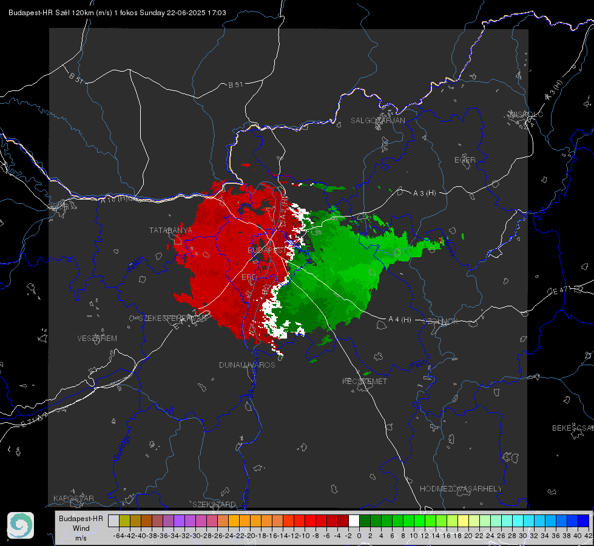Choose the dark green swatch between 0 and 2
Viewport: 594px width, 546px height.
coord(365,521)
